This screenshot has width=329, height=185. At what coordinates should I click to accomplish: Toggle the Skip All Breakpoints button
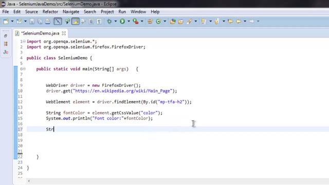pos(58,21)
